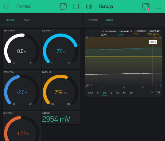Select the GRAPH tab in the right panel
This screenshot has height=141, width=165.
point(110,20)
